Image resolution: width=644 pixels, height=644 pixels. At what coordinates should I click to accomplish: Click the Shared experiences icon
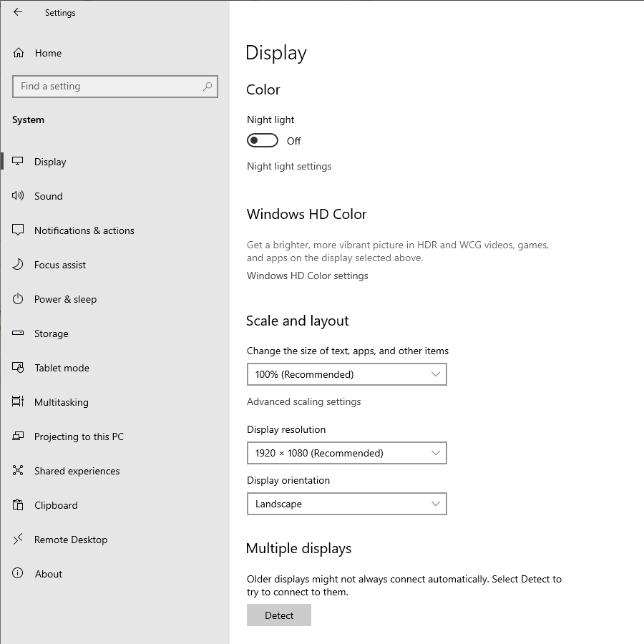18,470
